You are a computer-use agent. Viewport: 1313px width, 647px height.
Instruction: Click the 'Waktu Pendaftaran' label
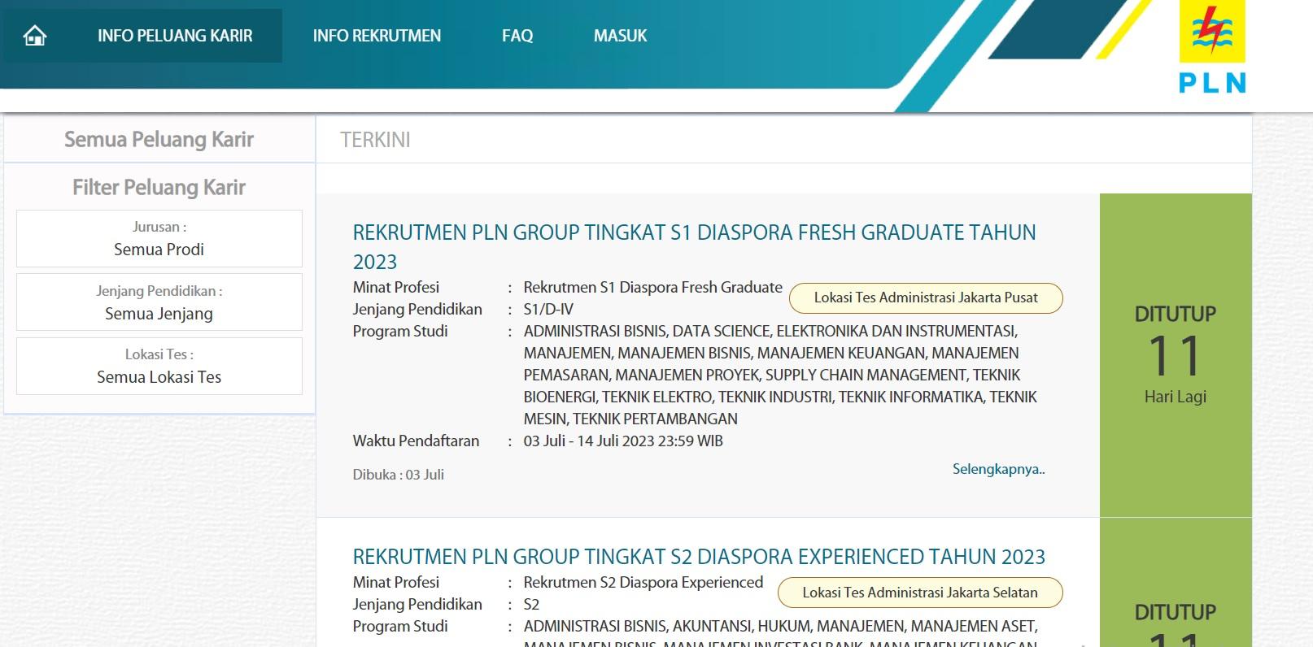pyautogui.click(x=416, y=441)
